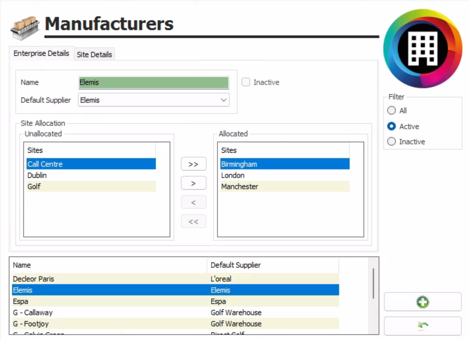This screenshot has width=469, height=340.
Task: Select the Active filter radio button
Action: (x=391, y=126)
